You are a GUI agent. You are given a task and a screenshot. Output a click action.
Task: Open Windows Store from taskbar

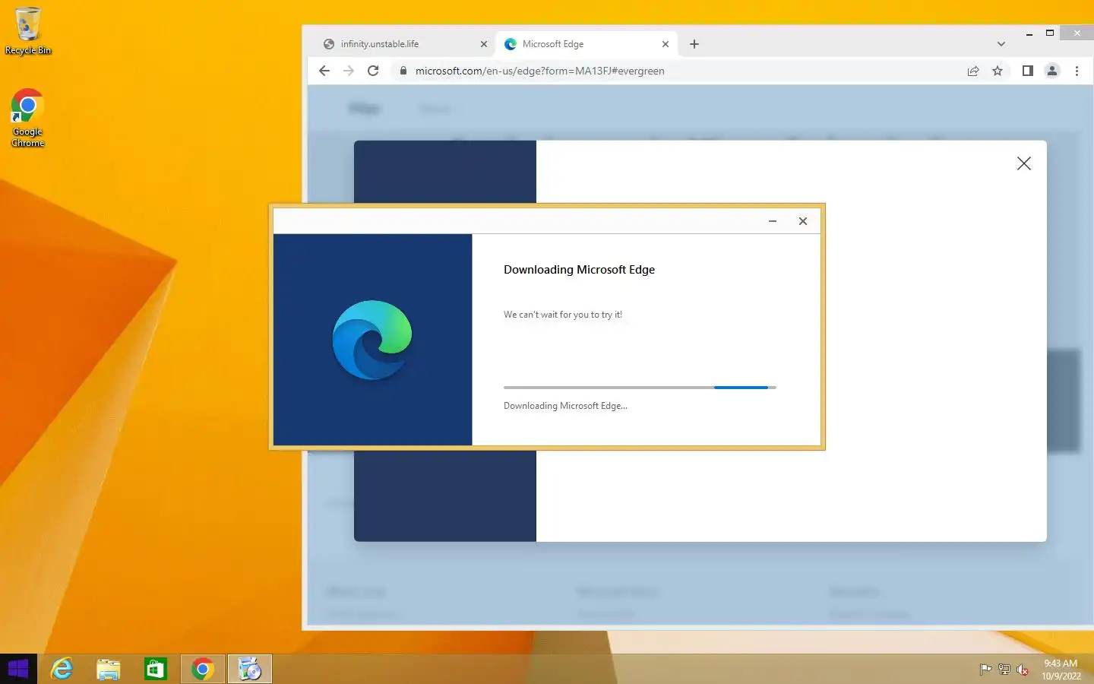[156, 669]
